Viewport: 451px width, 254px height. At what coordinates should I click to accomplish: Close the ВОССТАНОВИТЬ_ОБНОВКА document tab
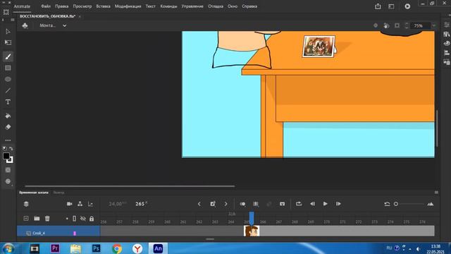coord(80,16)
